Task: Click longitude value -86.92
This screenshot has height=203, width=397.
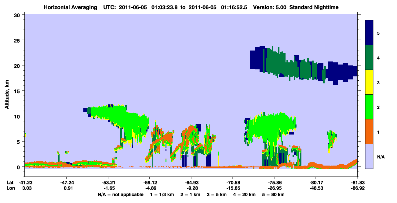Action: click(357, 188)
